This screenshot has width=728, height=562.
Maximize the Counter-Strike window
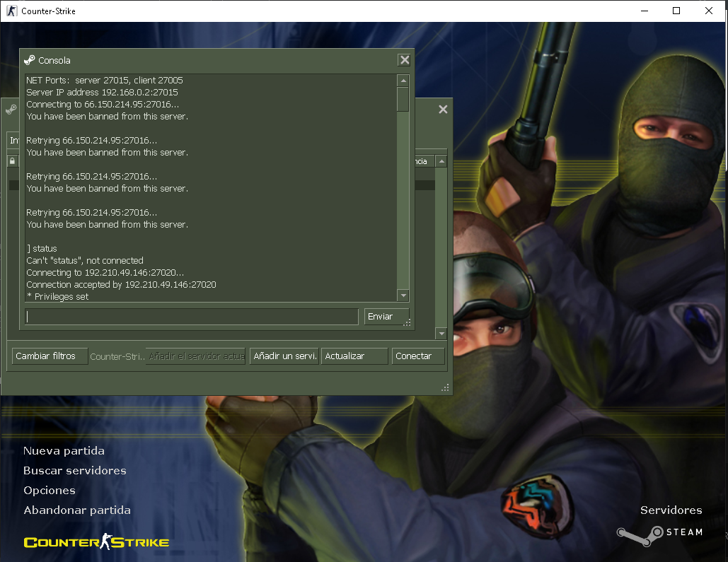click(x=676, y=11)
